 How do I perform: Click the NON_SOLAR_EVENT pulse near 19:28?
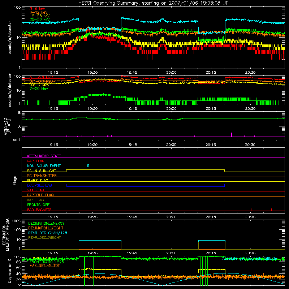[88, 166]
